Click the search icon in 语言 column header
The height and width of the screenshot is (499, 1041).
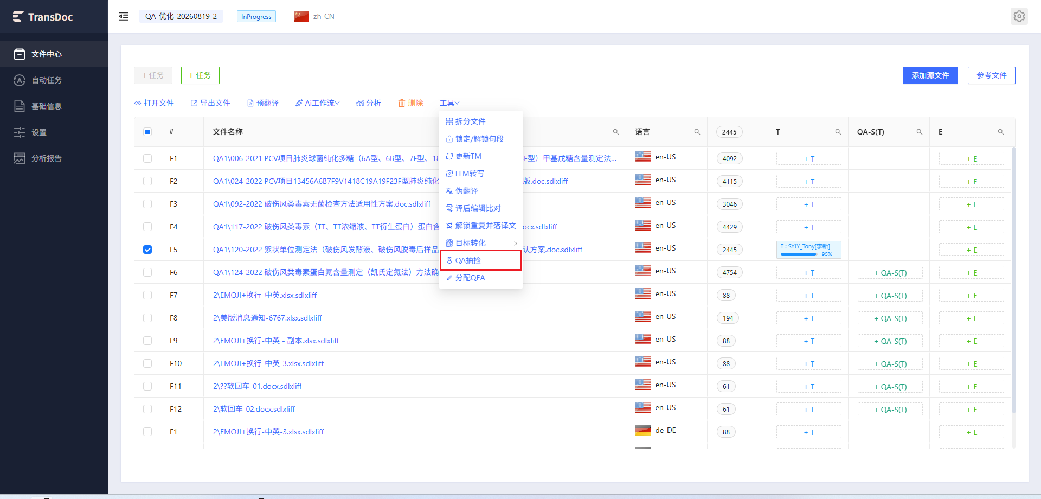tap(697, 132)
